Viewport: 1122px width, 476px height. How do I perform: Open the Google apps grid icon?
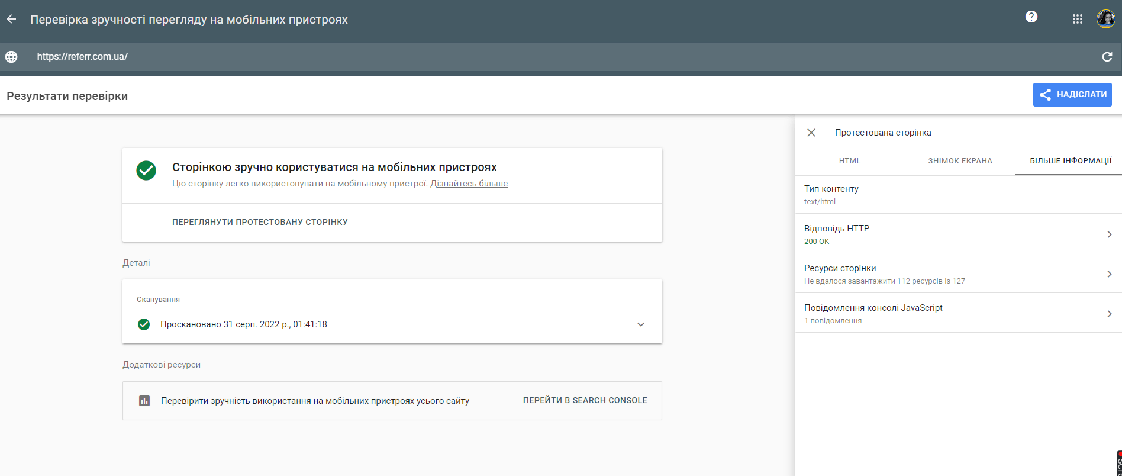pyautogui.click(x=1078, y=19)
